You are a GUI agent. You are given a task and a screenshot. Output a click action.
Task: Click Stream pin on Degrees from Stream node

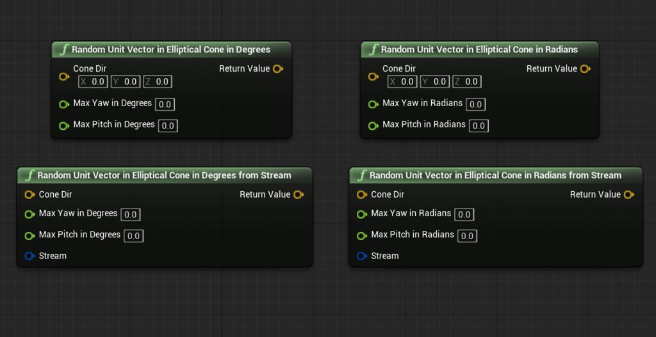[29, 256]
